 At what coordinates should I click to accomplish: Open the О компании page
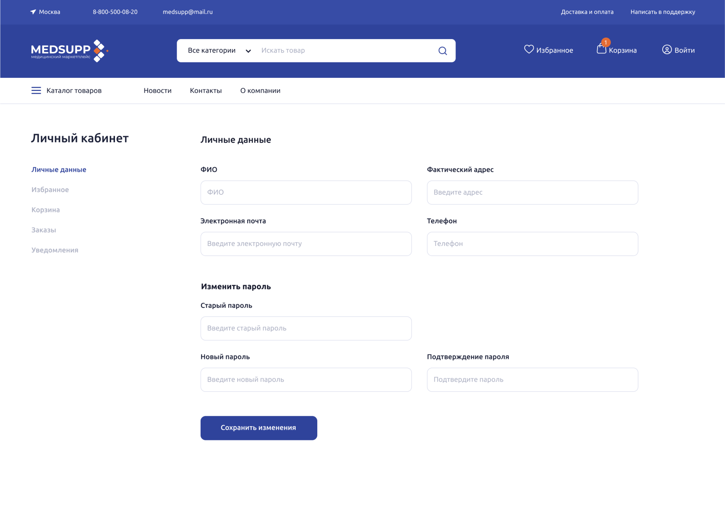[260, 91]
